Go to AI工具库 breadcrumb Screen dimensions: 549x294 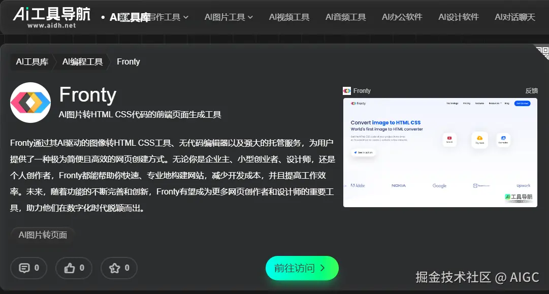32,62
